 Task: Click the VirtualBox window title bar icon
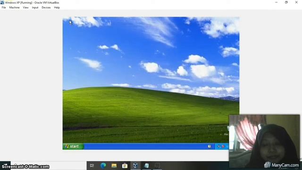point(2,2)
